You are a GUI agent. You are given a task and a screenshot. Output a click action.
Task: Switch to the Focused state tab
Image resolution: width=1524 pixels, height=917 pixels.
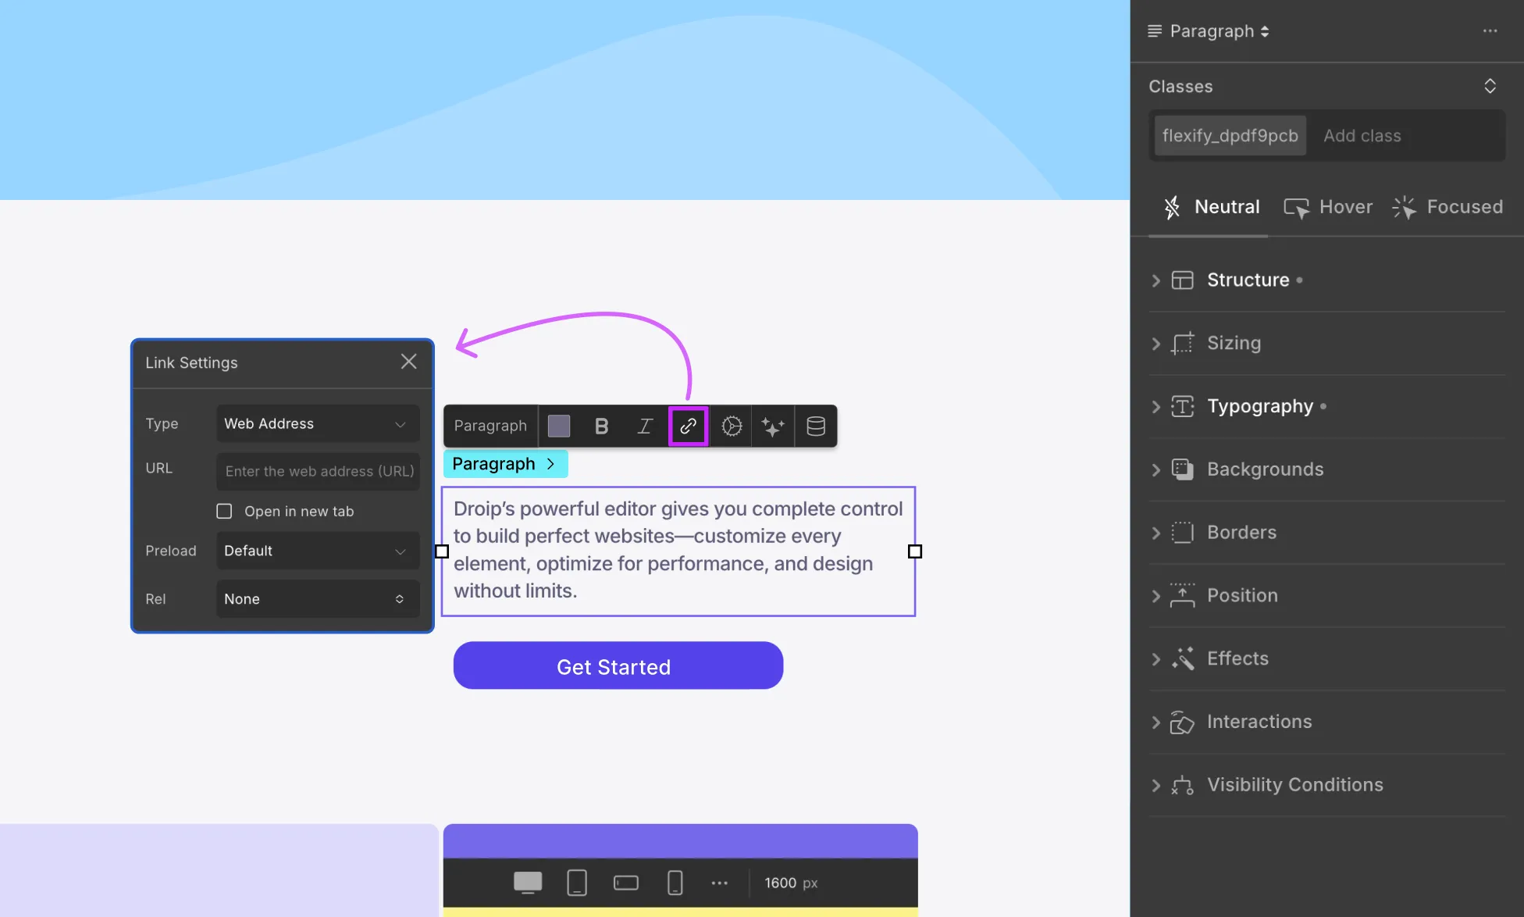(1447, 207)
